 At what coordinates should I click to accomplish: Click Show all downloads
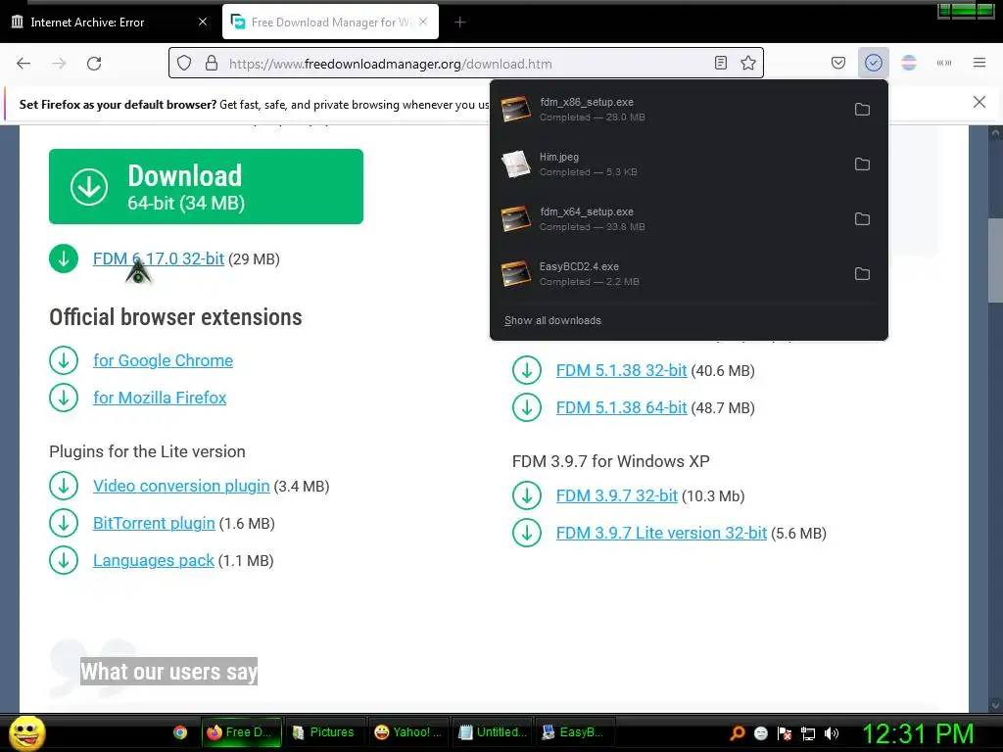(552, 320)
